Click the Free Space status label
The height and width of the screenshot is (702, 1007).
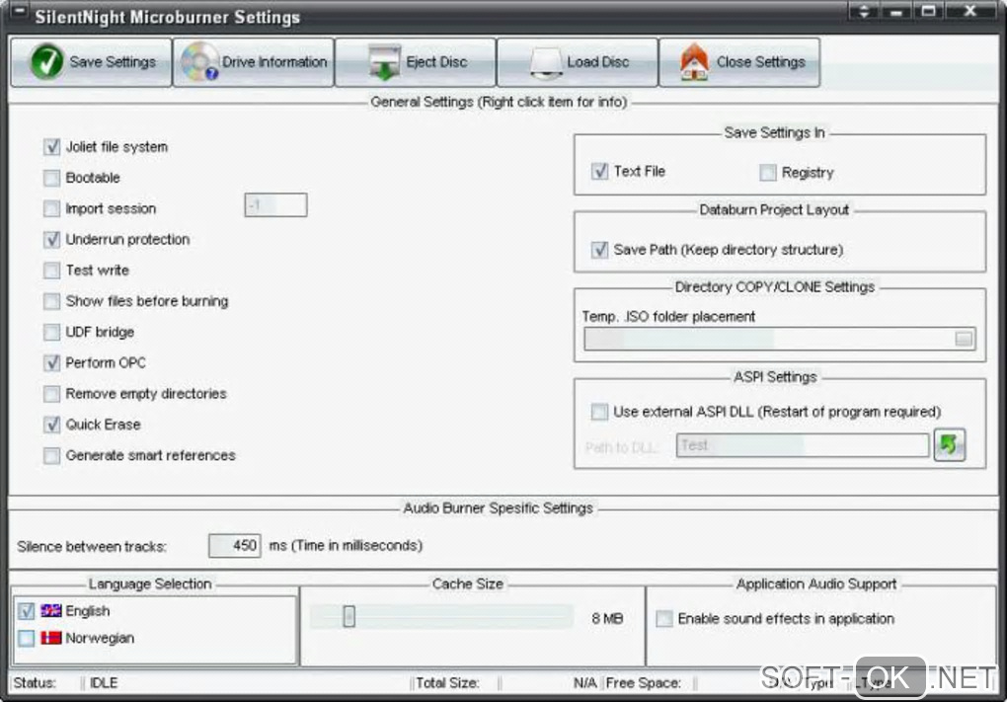pyautogui.click(x=643, y=682)
